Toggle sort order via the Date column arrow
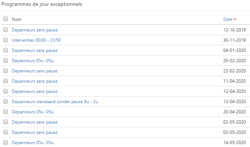Image resolution: width=250 pixels, height=147 pixels. pyautogui.click(x=235, y=19)
